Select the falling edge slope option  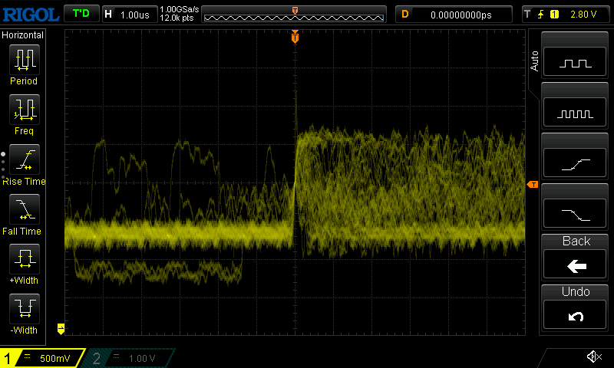click(x=576, y=213)
